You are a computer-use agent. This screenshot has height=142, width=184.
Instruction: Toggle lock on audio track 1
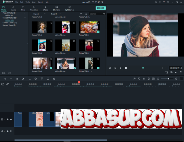pyautogui.click(x=8, y=131)
